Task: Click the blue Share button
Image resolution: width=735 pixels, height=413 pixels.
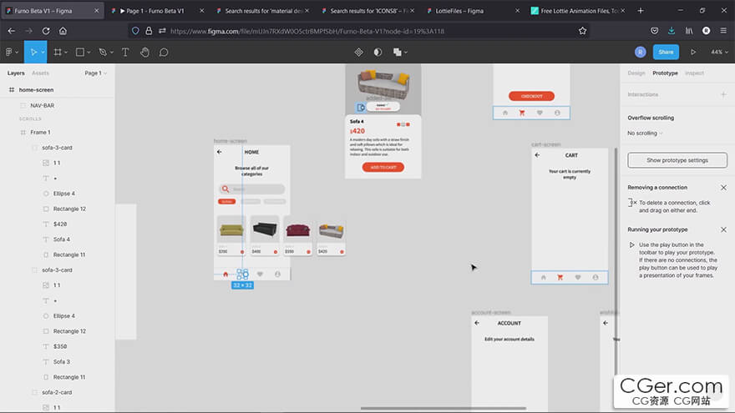Action: point(666,52)
